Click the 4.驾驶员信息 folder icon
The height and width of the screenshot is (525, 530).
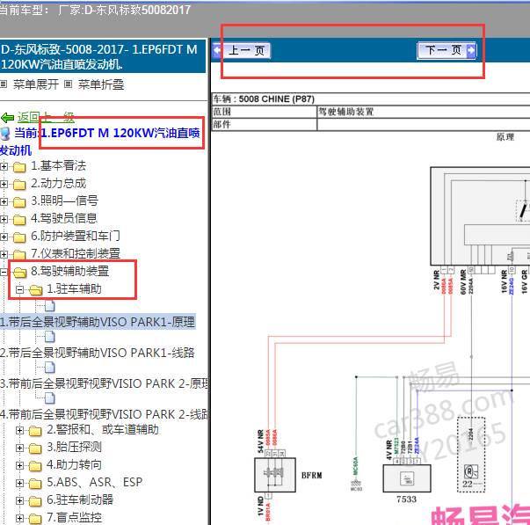point(19,220)
